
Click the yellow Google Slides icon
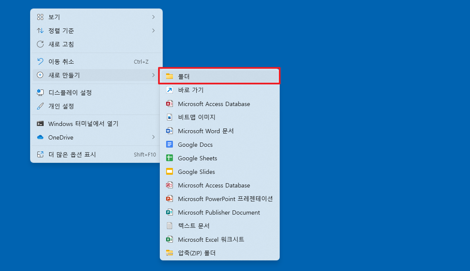pos(170,172)
